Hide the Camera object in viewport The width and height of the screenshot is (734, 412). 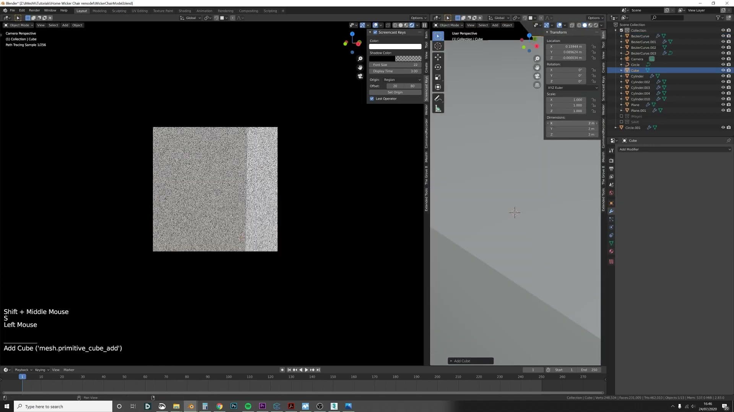(x=723, y=59)
